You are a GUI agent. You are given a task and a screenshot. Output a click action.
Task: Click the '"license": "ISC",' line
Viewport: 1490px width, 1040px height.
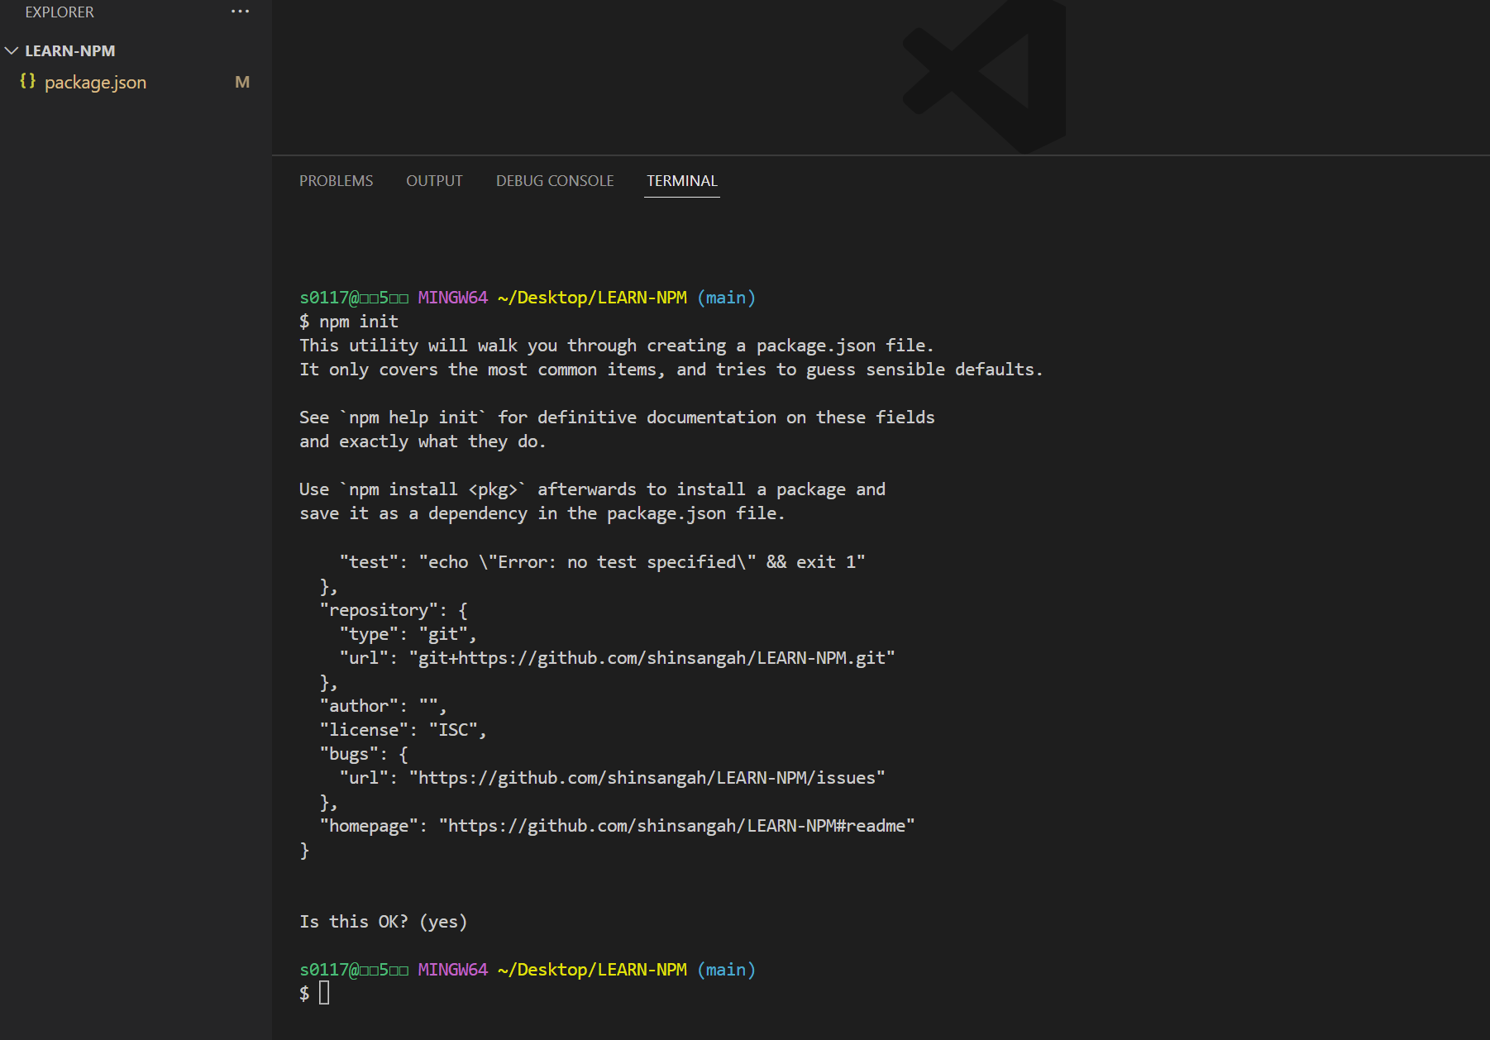(x=404, y=730)
